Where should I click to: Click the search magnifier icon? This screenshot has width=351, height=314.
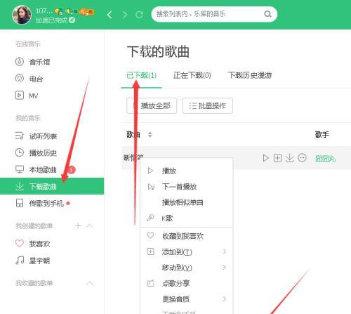pyautogui.click(x=267, y=14)
